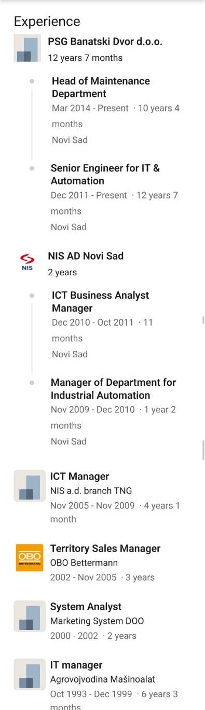
Task: Select bullet marker for ICT Business Analyst
Action: 32,296
